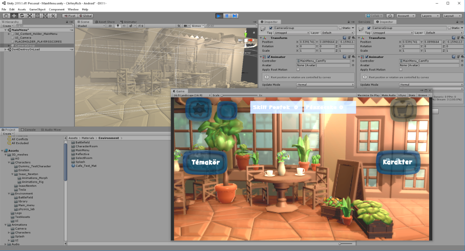Screen dimensions: 465x251
Task: Click the cloud services icon
Action: click(x=390, y=16)
